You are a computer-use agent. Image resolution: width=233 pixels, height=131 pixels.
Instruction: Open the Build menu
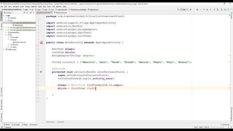(x=40, y=7)
